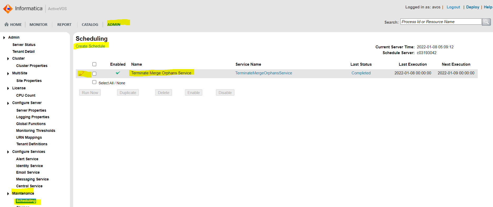493x207 pixels.
Task: Collapse the Configure Services node arrow
Action: tap(8, 152)
